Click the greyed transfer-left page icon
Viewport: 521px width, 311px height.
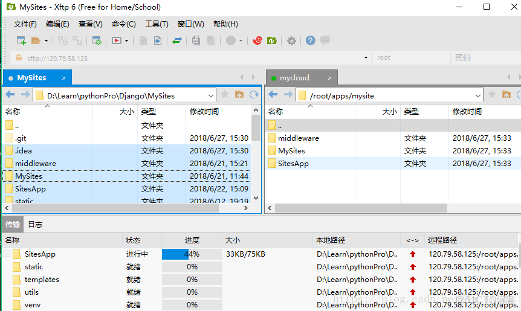(143, 40)
